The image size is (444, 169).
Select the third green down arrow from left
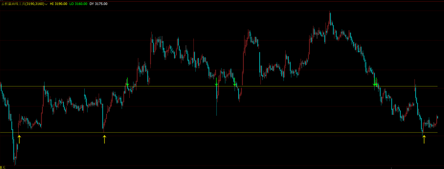[x=234, y=82]
